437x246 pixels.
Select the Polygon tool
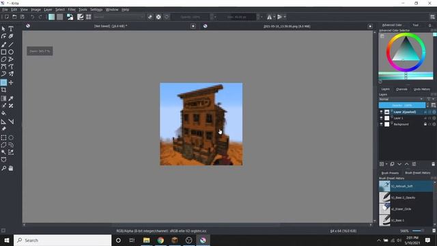pyautogui.click(x=3, y=59)
